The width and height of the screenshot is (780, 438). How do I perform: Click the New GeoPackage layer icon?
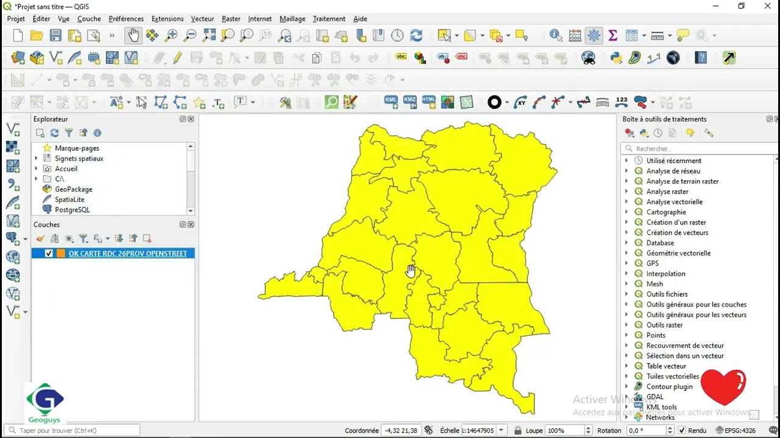[37, 58]
